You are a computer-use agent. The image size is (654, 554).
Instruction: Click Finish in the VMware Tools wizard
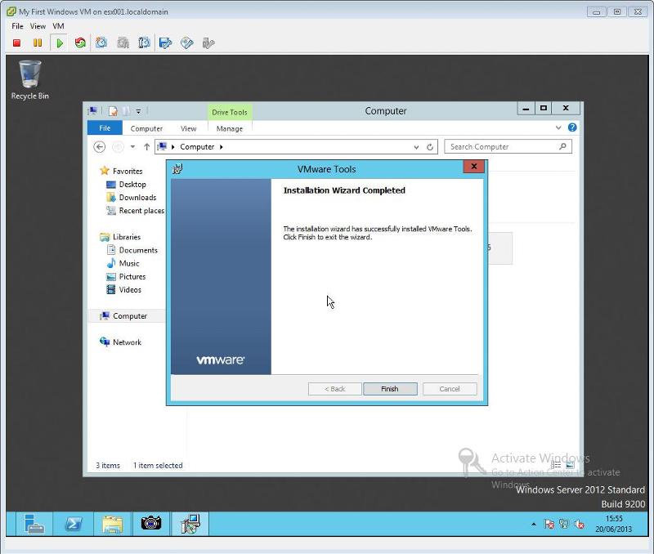click(390, 389)
